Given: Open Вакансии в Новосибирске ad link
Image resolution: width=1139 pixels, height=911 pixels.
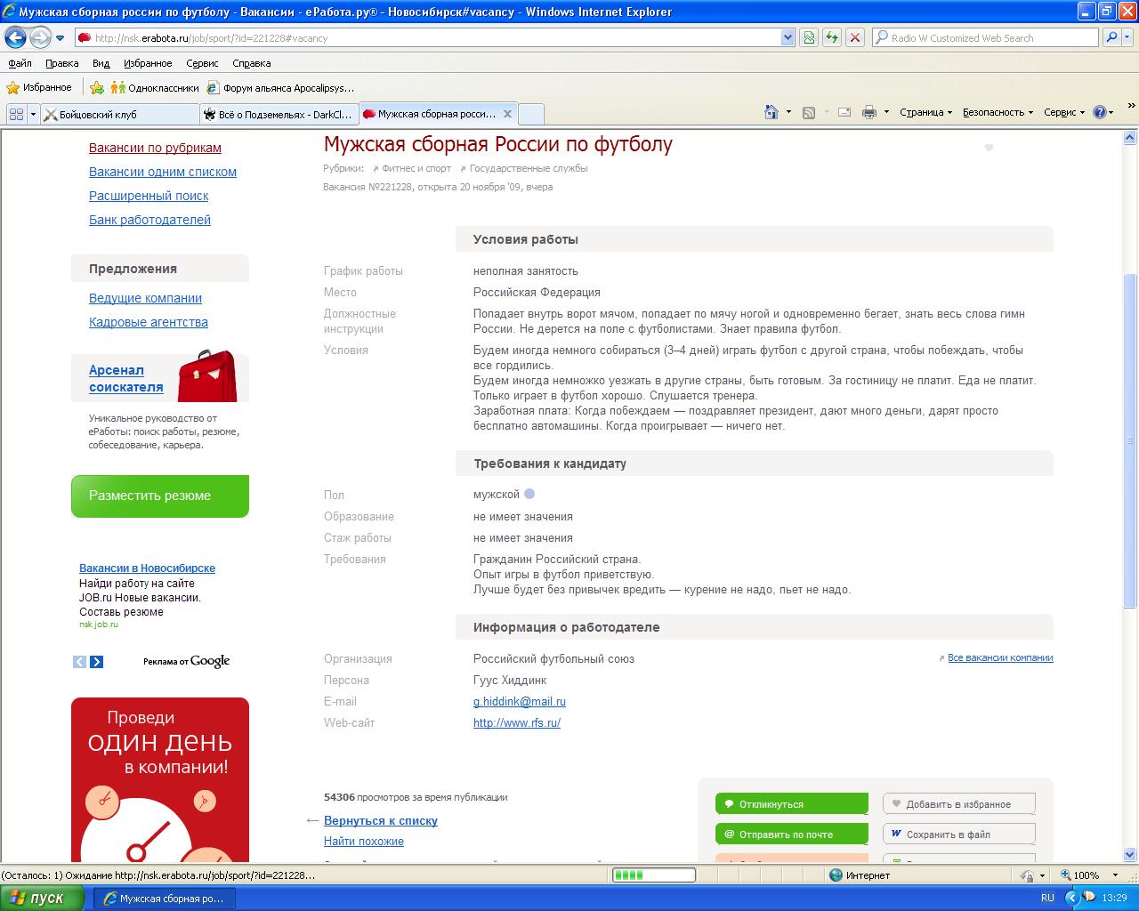Looking at the screenshot, I should click(x=147, y=568).
